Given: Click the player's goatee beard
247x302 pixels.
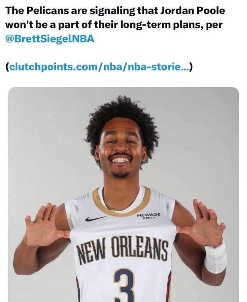Looking at the screenshot, I should click(x=120, y=175).
